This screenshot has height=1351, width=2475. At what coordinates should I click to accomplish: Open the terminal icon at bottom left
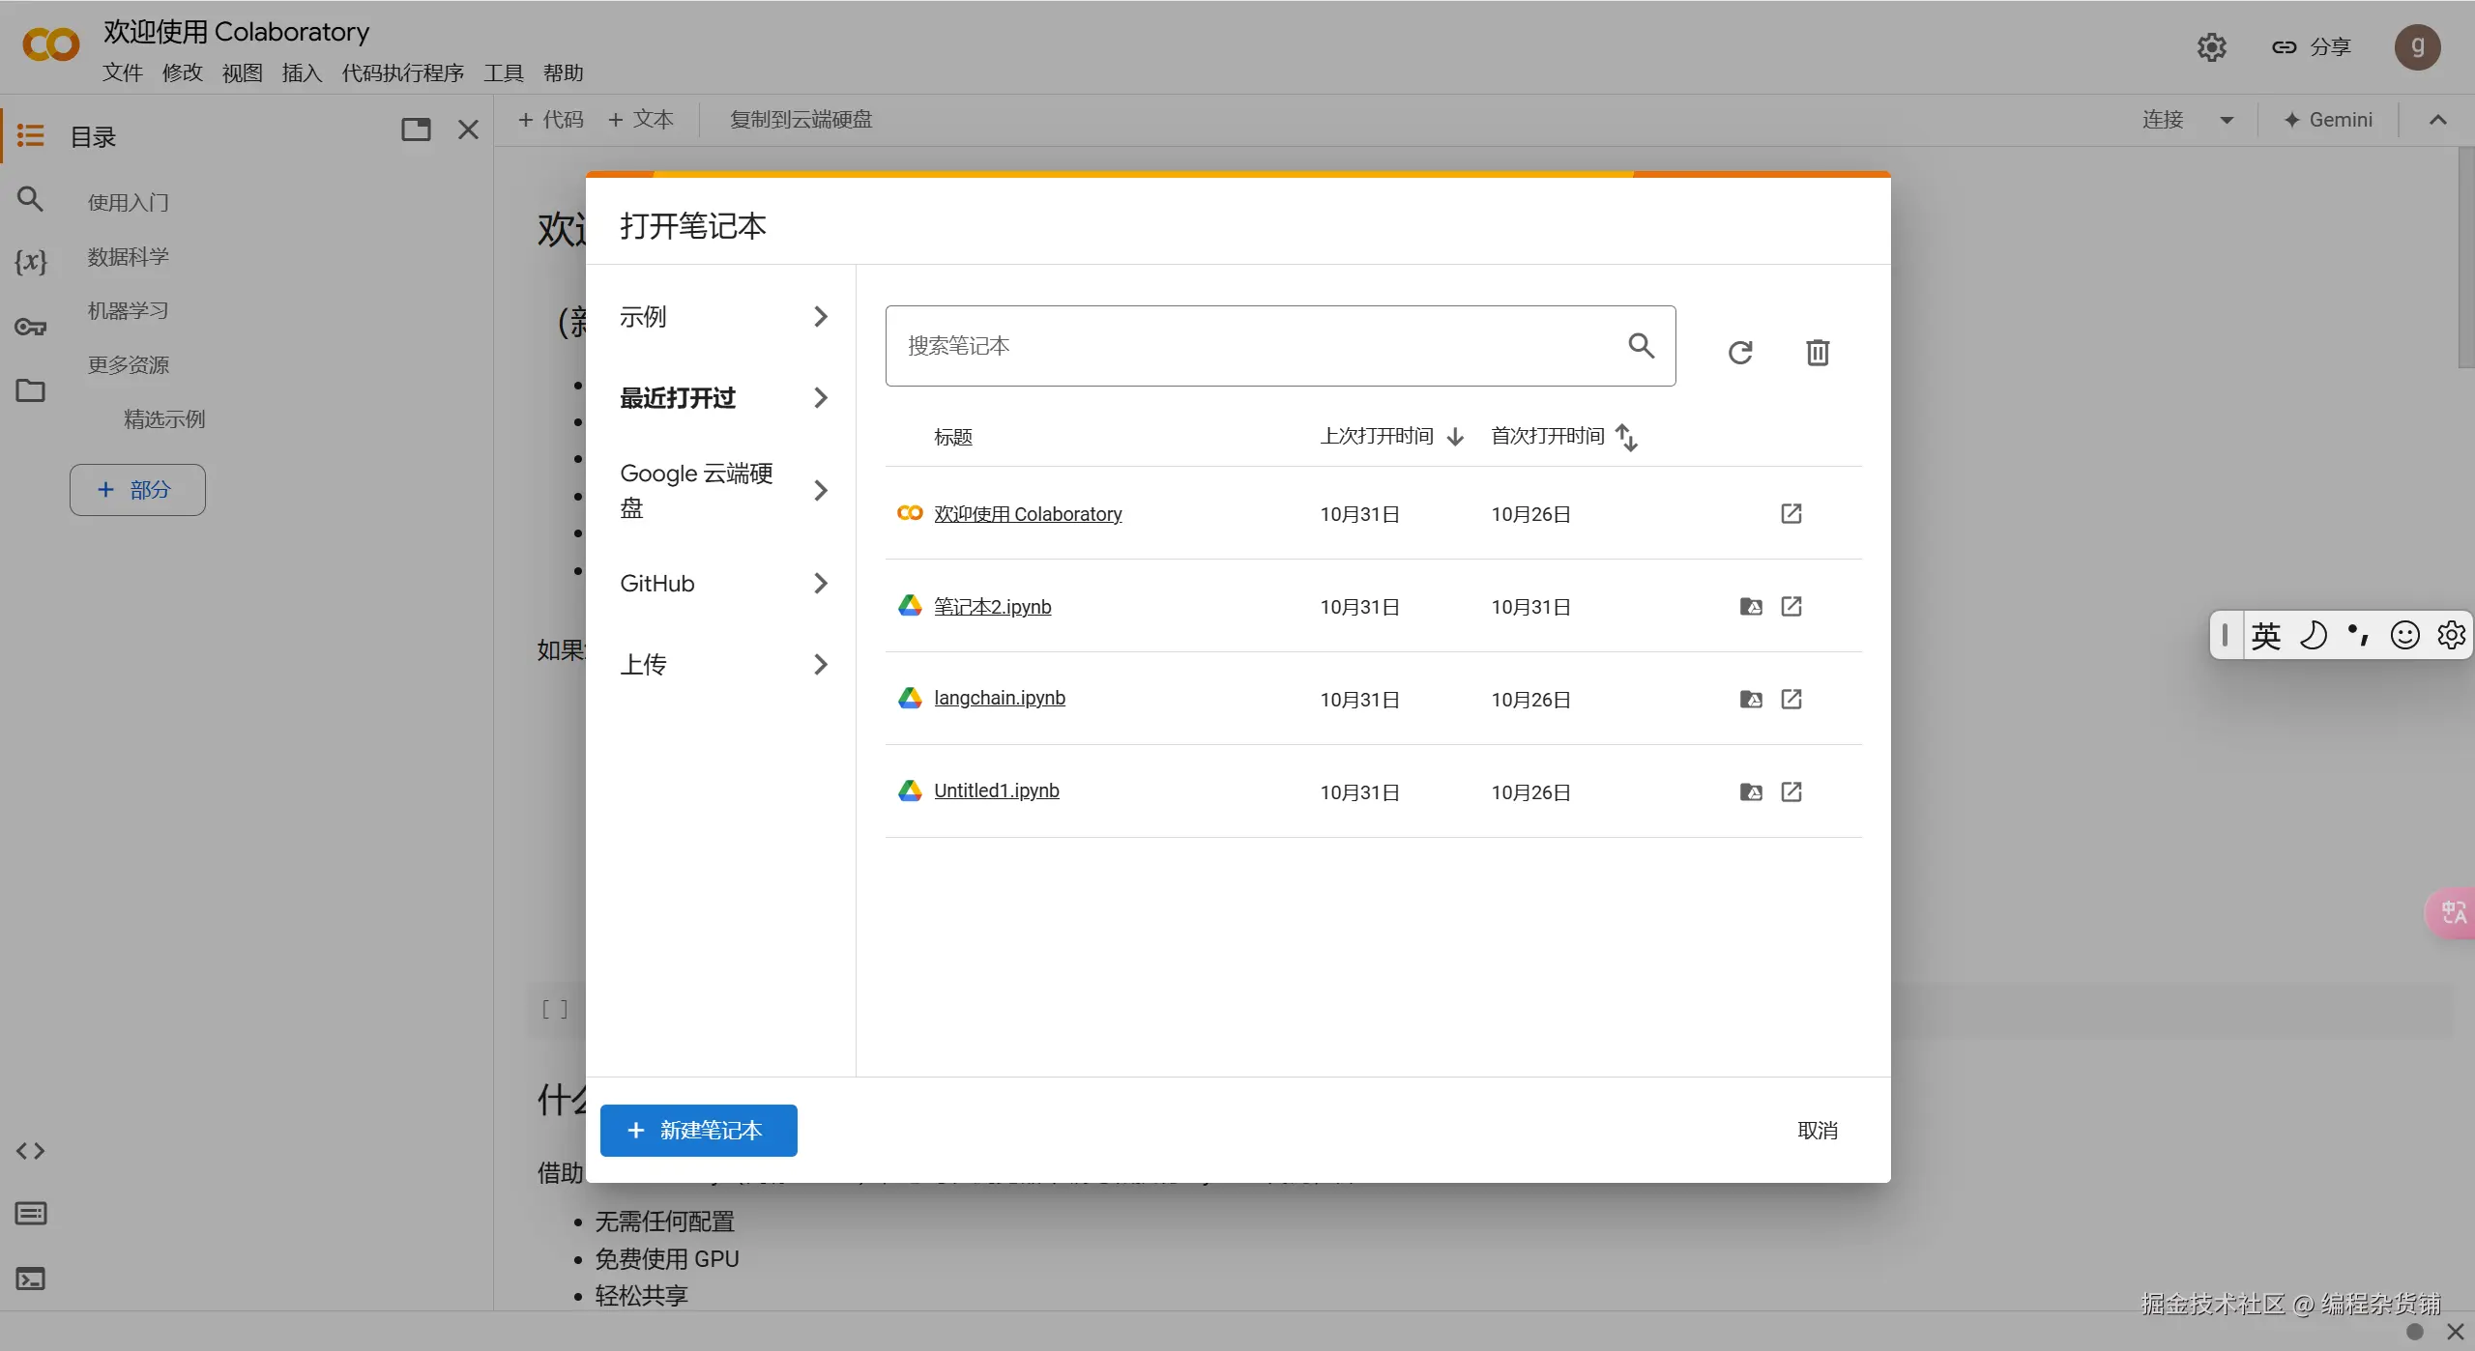[30, 1279]
